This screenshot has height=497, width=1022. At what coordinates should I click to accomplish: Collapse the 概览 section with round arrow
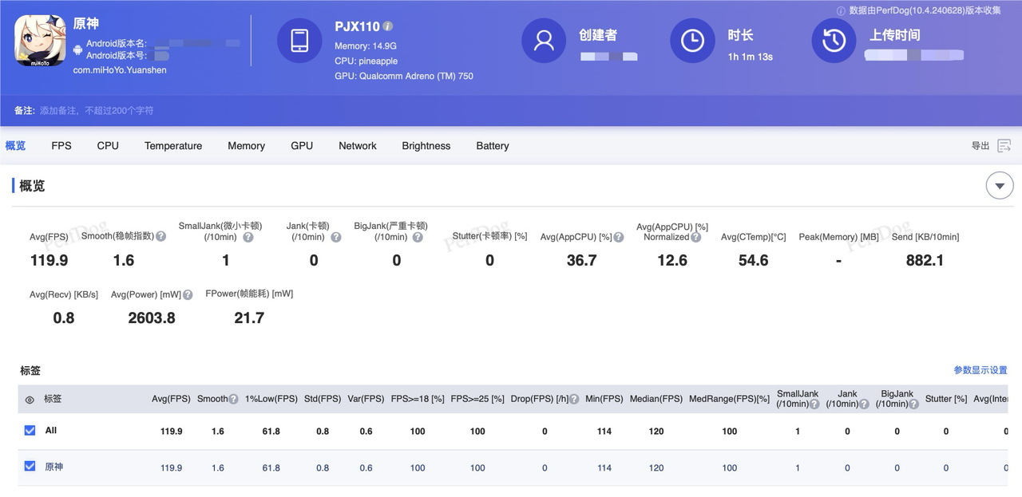click(1000, 186)
